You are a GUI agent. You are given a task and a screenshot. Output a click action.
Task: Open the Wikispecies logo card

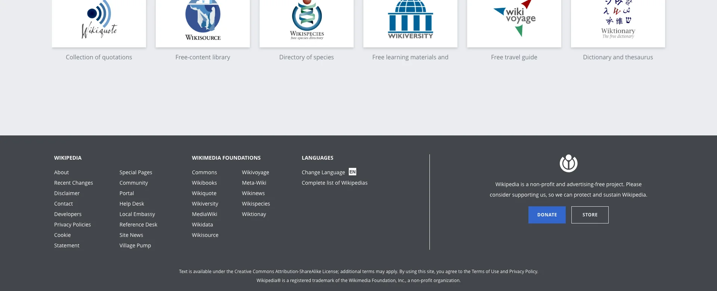pos(307,23)
